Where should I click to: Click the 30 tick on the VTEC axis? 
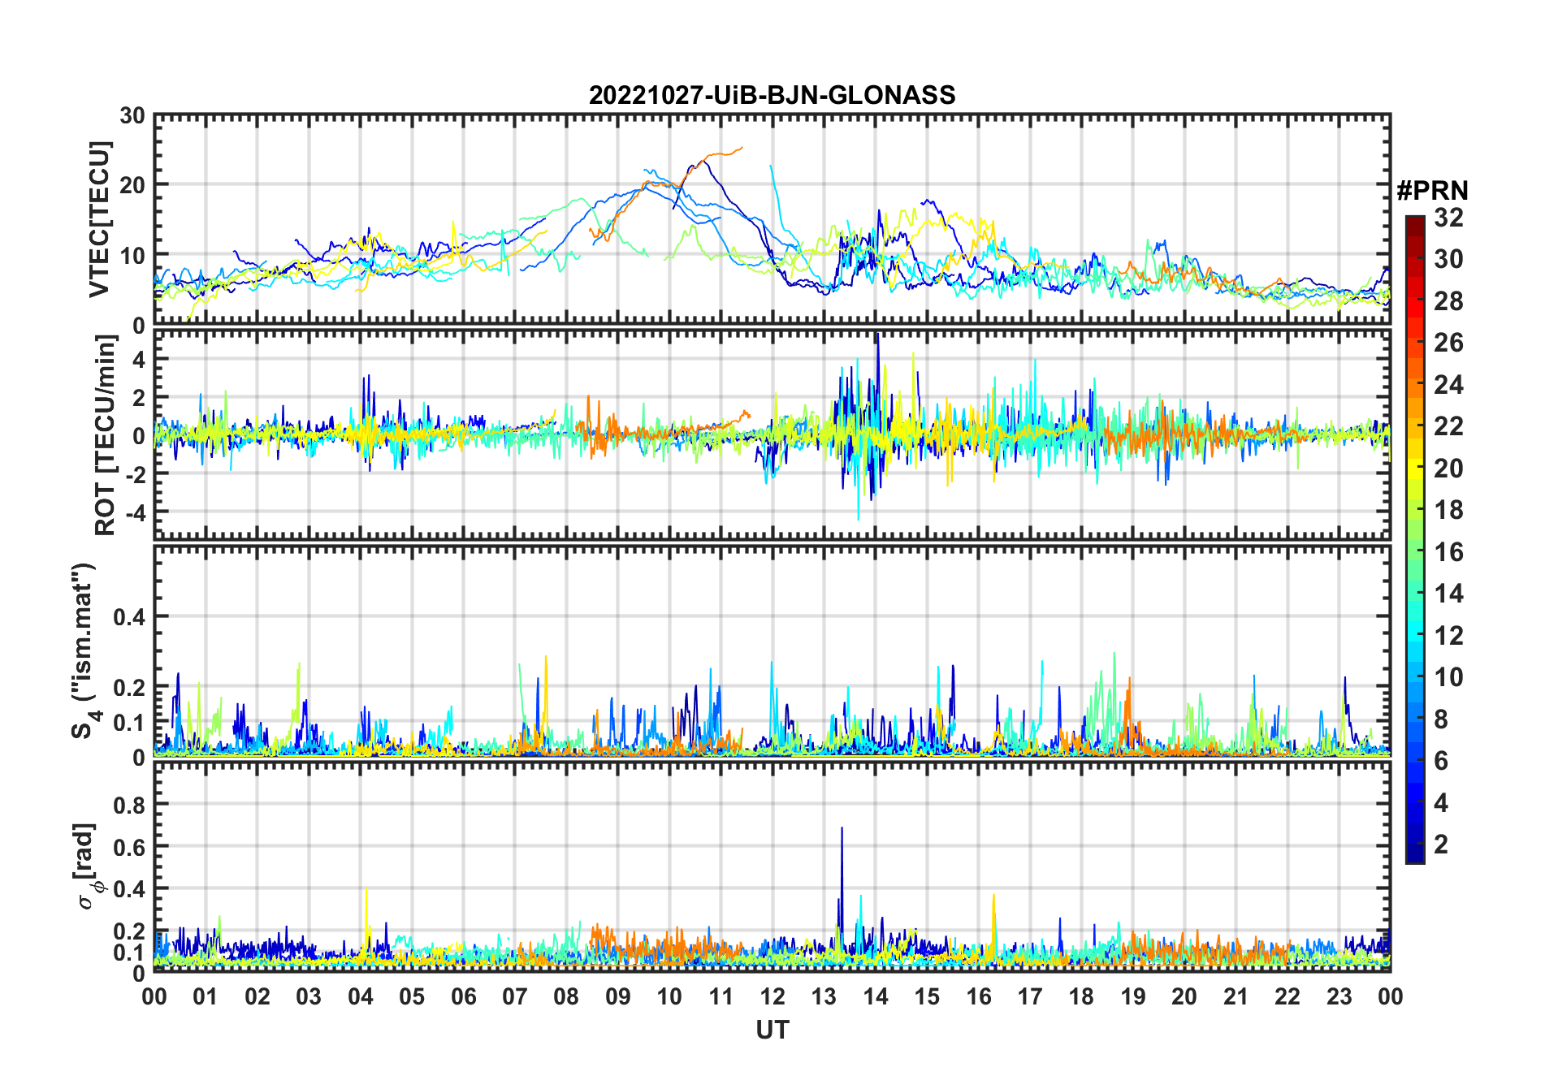[x=132, y=116]
